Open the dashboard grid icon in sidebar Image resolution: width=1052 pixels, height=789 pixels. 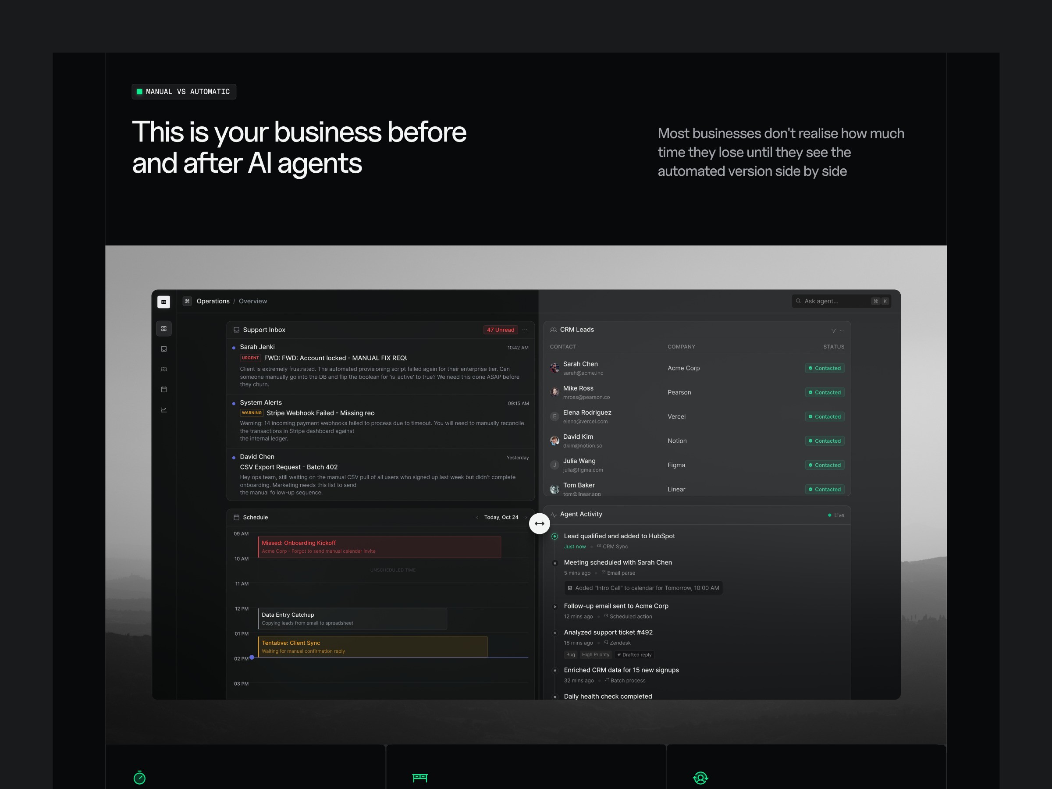click(163, 329)
